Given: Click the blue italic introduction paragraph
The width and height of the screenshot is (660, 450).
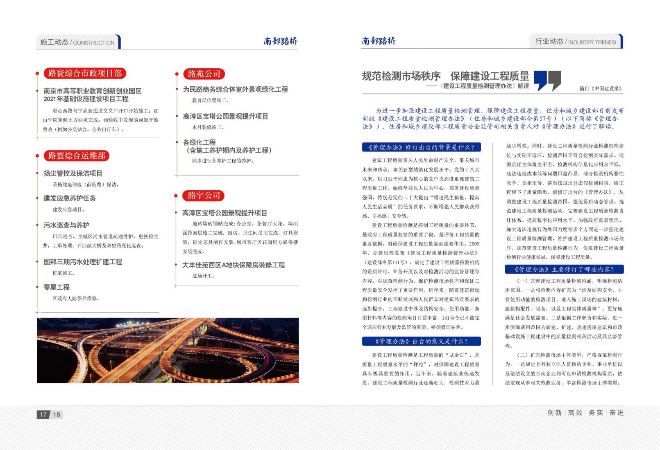Looking at the screenshot, I should [493, 119].
